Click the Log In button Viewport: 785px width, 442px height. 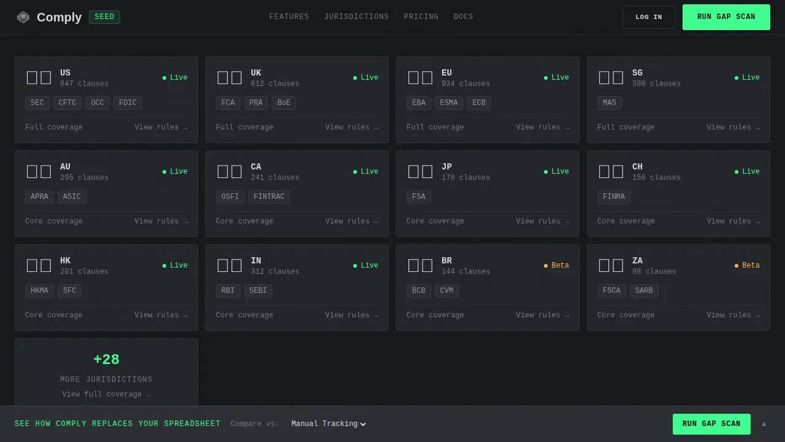coord(649,17)
